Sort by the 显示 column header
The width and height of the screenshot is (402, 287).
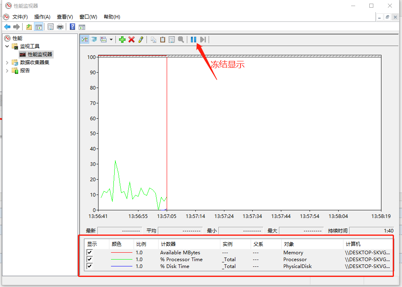(96, 244)
